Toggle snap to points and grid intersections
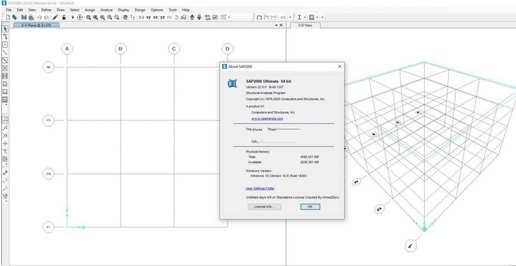This screenshot has width=516, height=266. [5, 120]
